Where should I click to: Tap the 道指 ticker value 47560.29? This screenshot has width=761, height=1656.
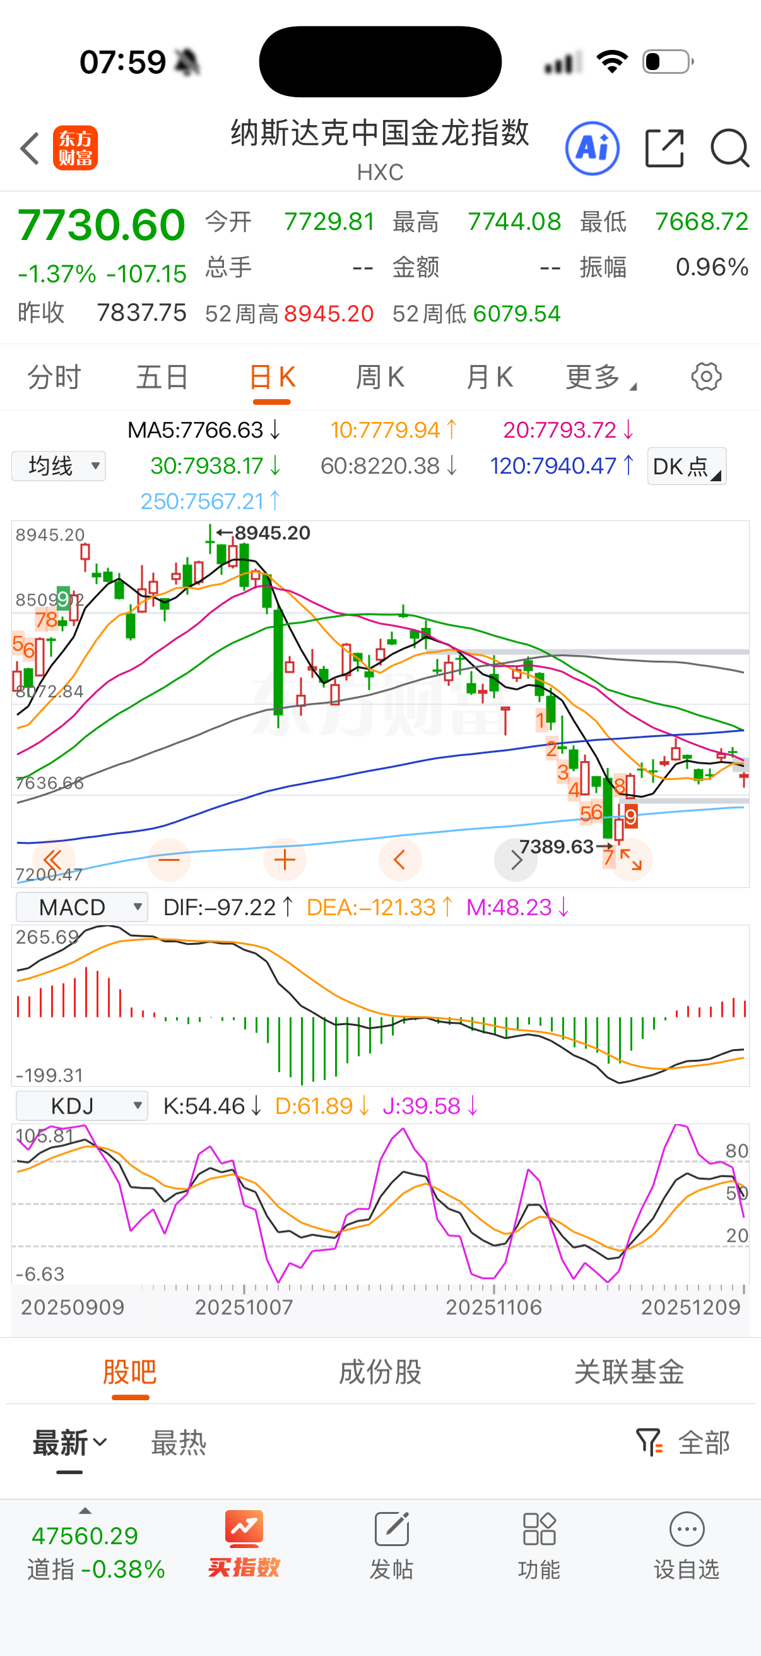(85, 1536)
